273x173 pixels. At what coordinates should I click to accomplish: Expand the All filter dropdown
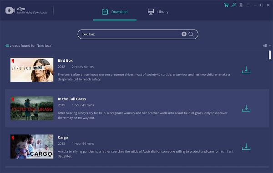(x=267, y=45)
